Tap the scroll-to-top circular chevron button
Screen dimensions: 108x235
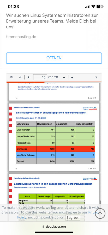(100, 213)
